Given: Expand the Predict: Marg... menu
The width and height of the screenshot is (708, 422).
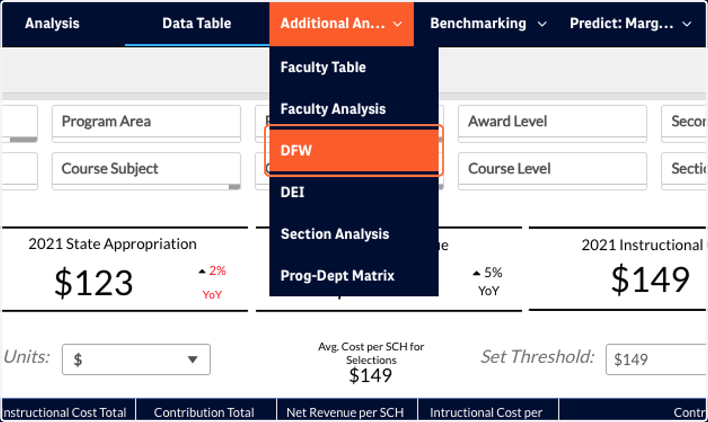Looking at the screenshot, I should [x=630, y=24].
